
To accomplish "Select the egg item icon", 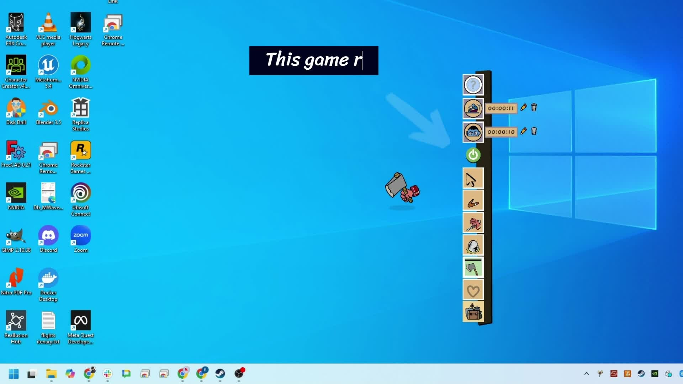I will pyautogui.click(x=473, y=246).
